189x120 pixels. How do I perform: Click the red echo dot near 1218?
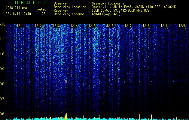[151, 82]
